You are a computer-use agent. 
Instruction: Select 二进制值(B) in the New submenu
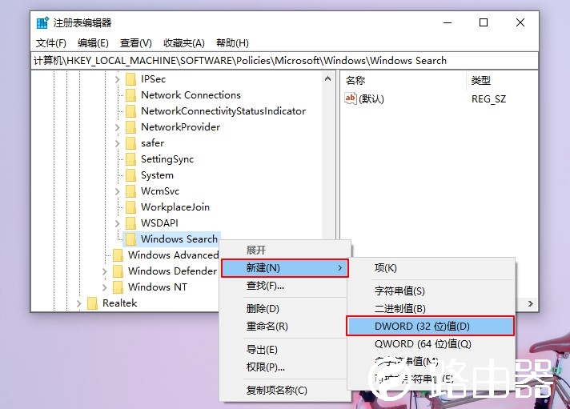431,309
